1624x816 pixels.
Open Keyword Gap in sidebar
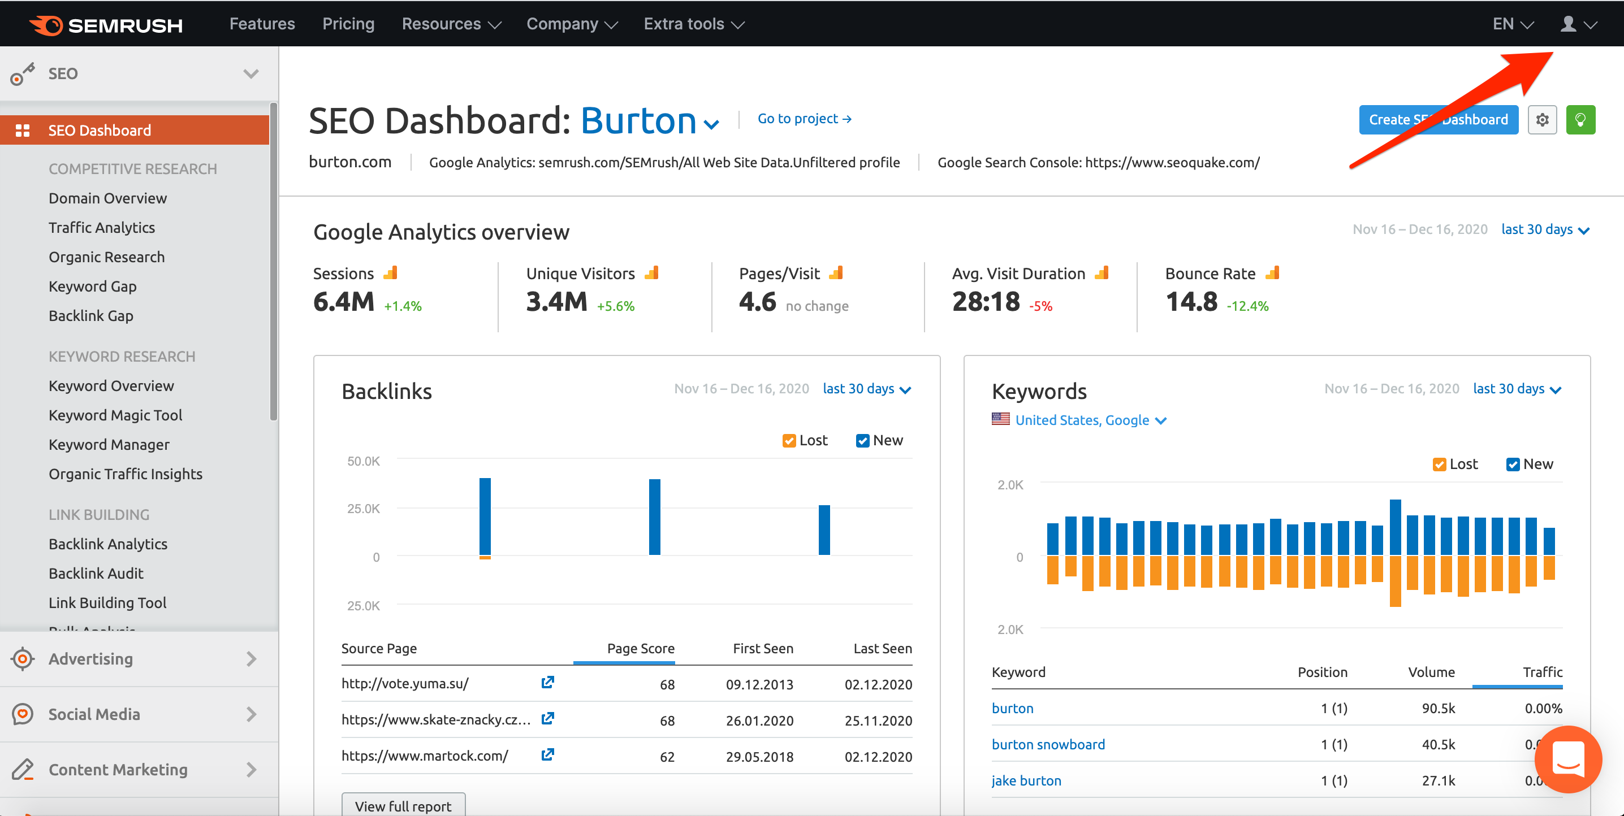pos(93,287)
